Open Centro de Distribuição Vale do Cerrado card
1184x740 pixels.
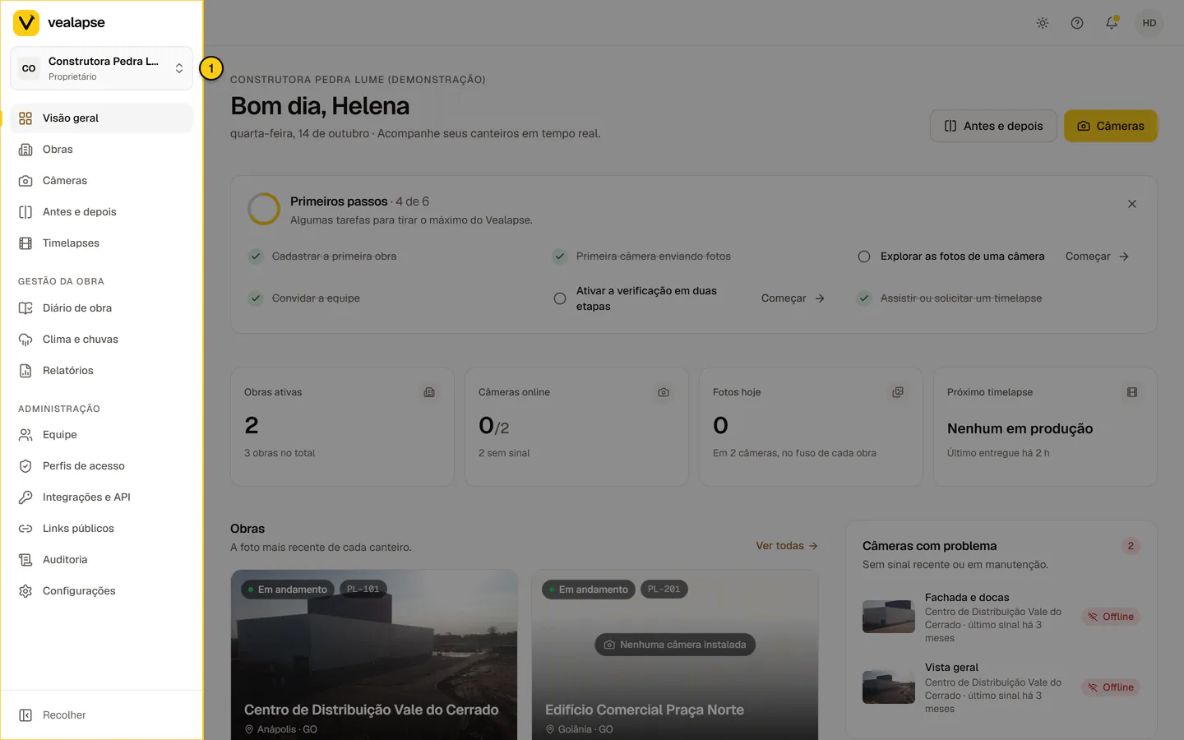[374, 654]
